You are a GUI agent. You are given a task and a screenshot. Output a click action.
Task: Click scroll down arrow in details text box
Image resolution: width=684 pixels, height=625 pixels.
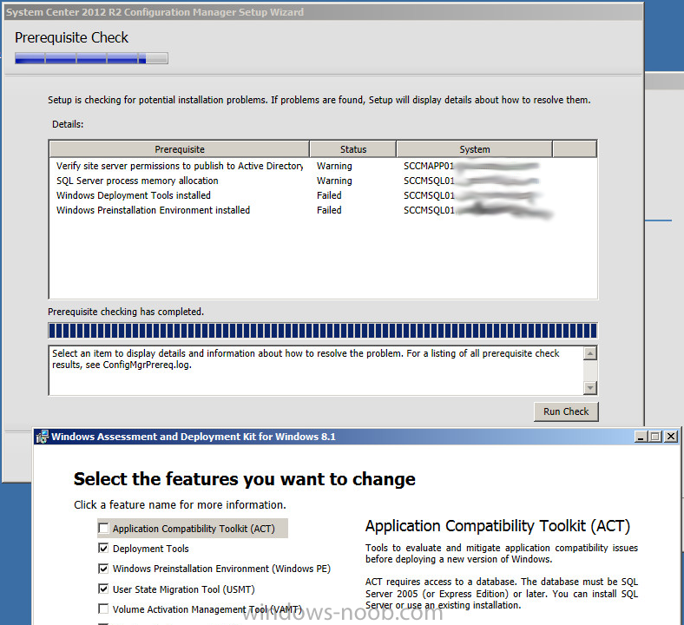point(589,387)
